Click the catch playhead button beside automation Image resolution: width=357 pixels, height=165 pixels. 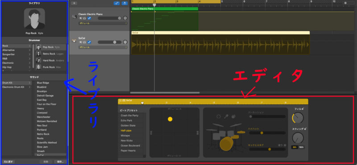coord(125,3)
